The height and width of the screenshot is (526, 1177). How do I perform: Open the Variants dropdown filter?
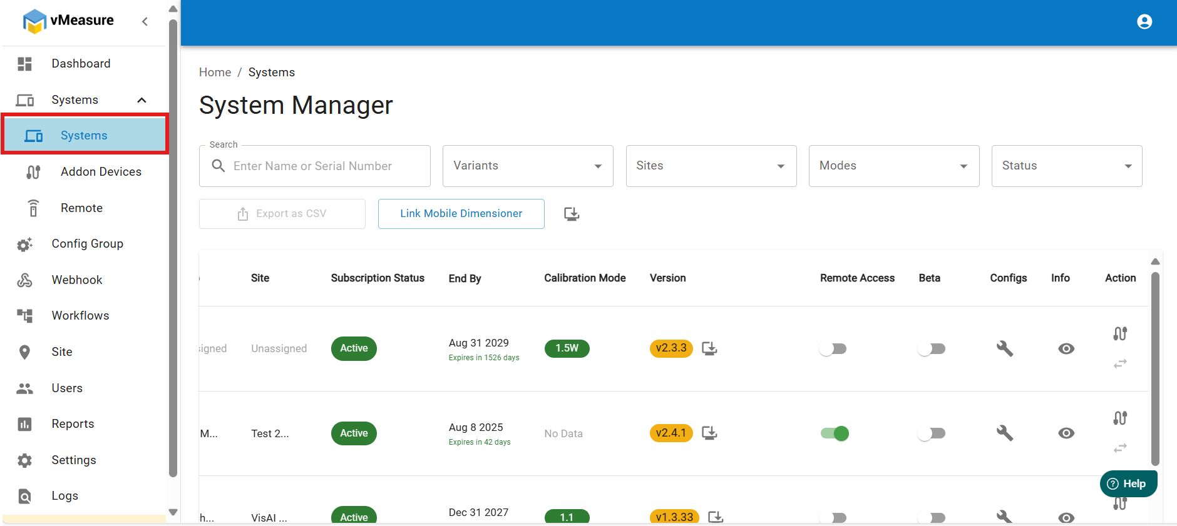[x=527, y=166]
